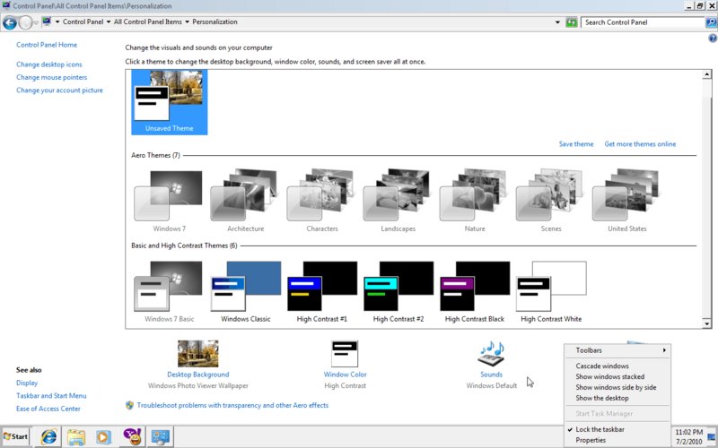
Task: Open Yahoo Messenger taskbar icon
Action: pyautogui.click(x=133, y=436)
